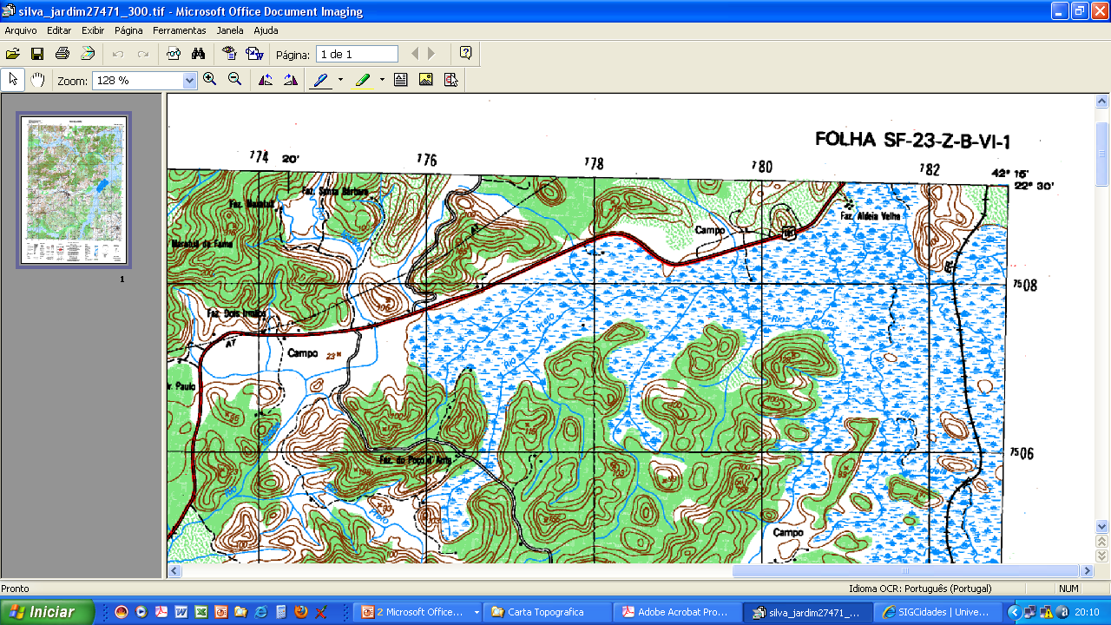Click the horizontal scrollbar left arrow

(174, 570)
